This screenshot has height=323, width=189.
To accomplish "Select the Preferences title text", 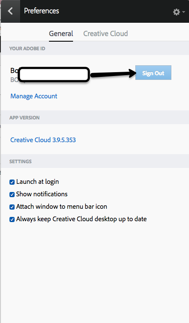I will (x=41, y=11).
